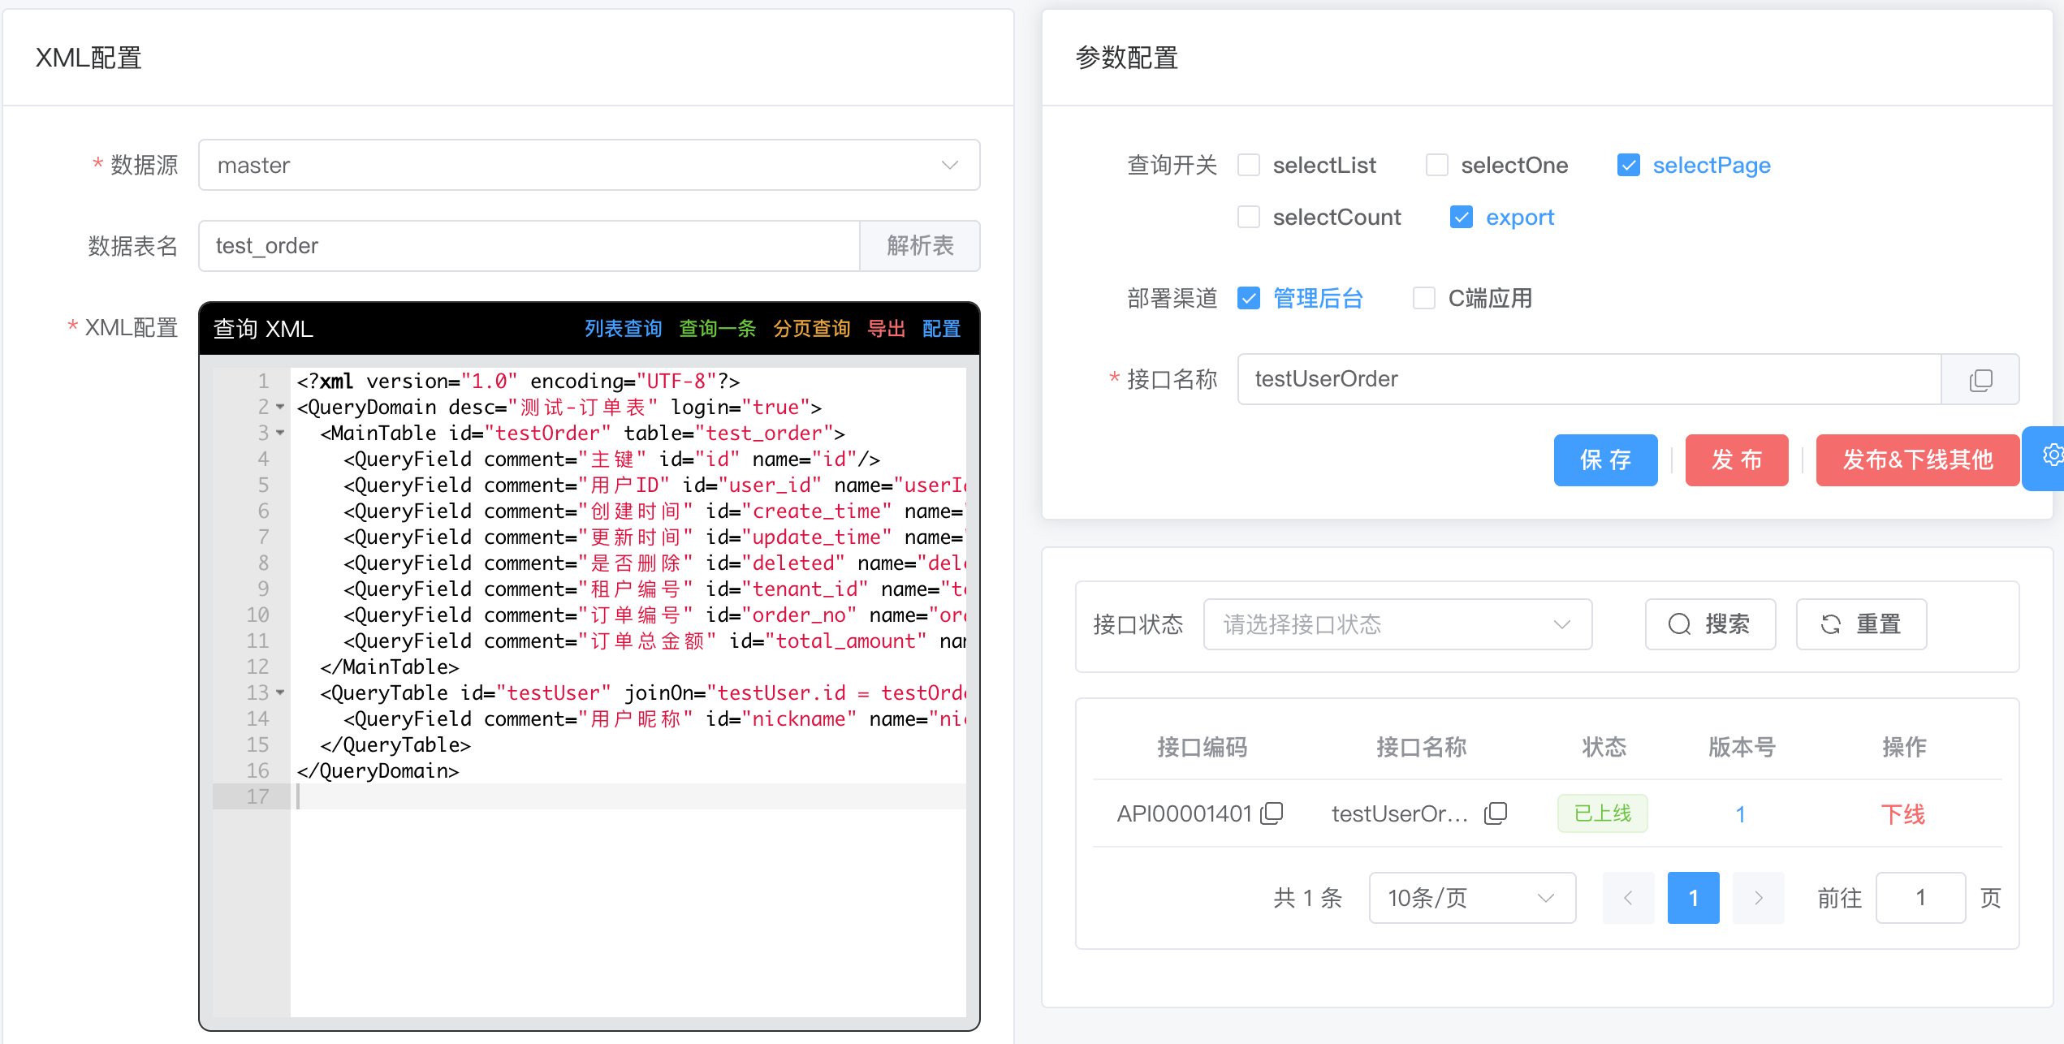The height and width of the screenshot is (1044, 2064).
Task: Click the red 下线 link in table
Action: [1902, 813]
